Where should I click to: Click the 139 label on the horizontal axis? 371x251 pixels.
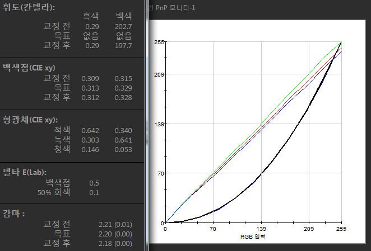[261, 229]
